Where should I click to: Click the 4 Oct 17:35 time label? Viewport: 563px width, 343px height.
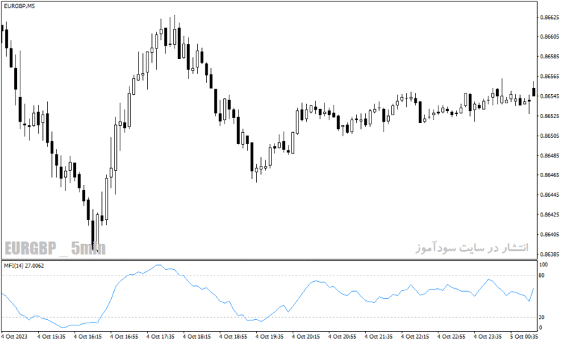[x=160, y=337]
